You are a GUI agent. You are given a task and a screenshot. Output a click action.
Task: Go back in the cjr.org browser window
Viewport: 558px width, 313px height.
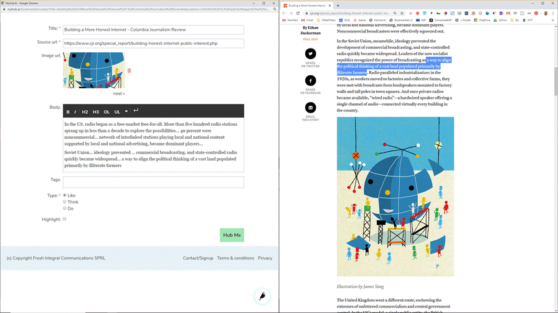pos(284,13)
